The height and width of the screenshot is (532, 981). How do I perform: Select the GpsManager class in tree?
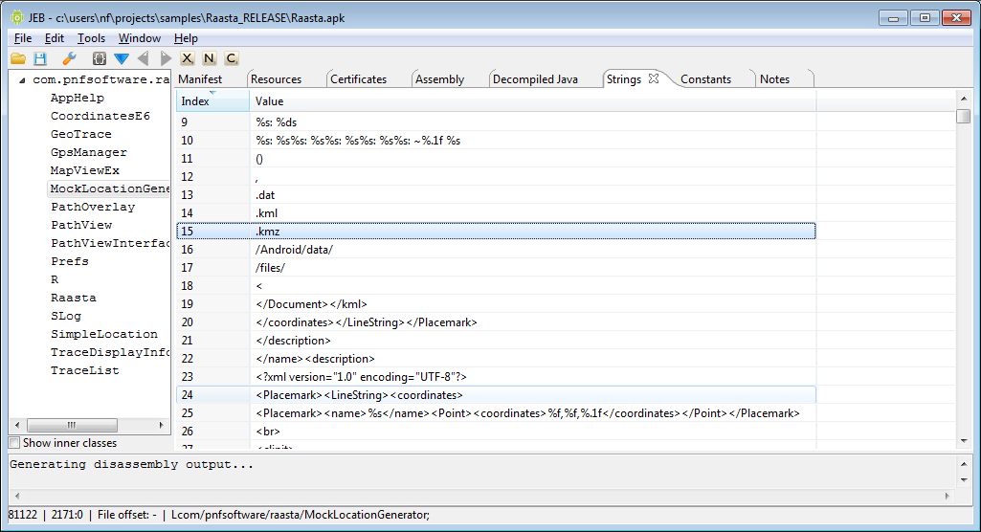pos(88,152)
